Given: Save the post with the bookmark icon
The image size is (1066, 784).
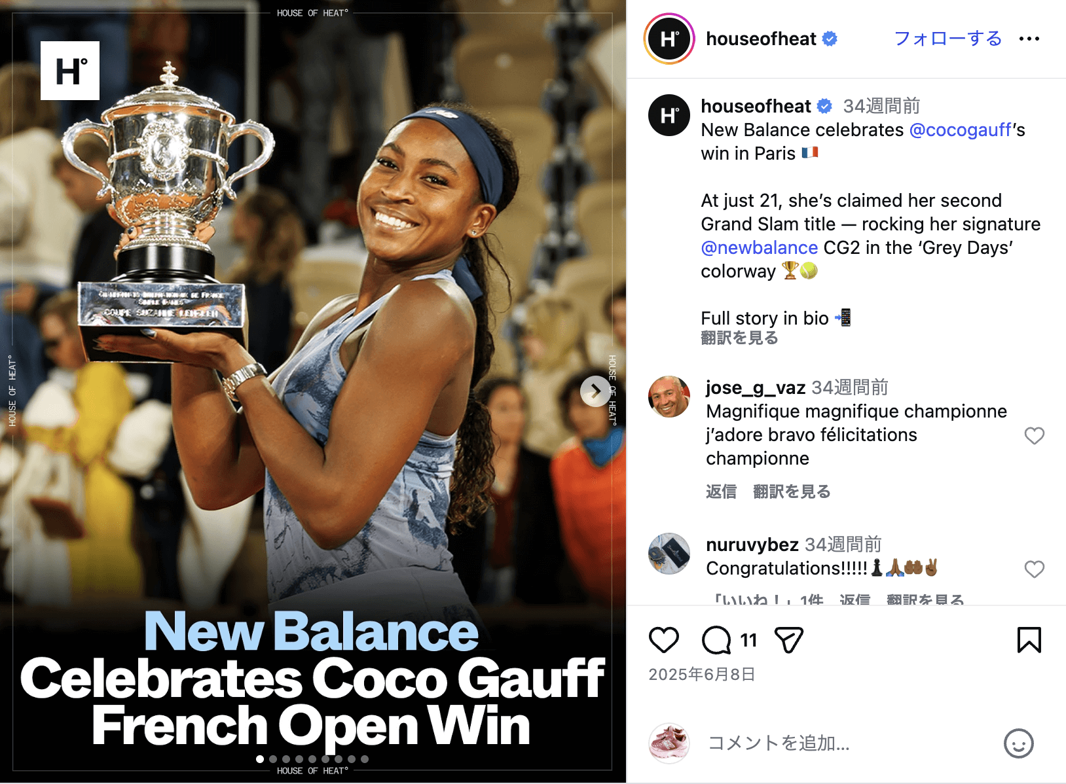Looking at the screenshot, I should click(1029, 640).
